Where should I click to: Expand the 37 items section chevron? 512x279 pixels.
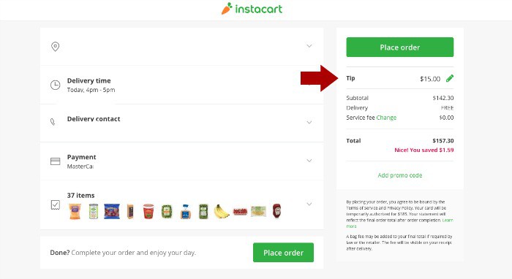[309, 204]
